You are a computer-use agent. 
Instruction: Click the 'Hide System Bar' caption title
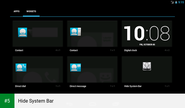pyautogui.click(x=36, y=101)
